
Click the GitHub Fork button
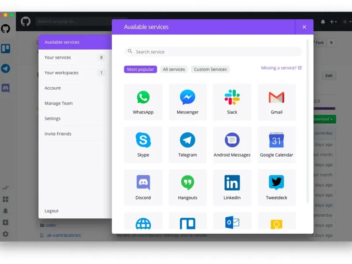click(320, 43)
